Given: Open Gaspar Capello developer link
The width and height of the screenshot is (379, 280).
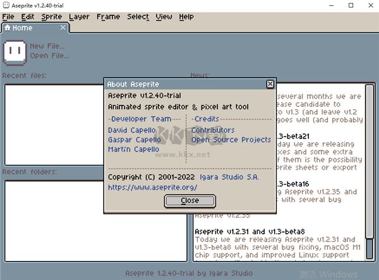Looking at the screenshot, I should tap(134, 140).
